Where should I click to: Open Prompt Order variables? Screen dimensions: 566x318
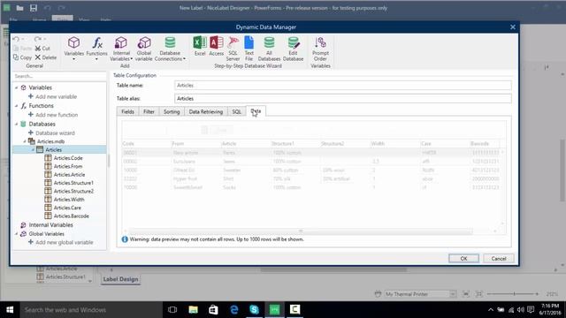click(x=320, y=49)
